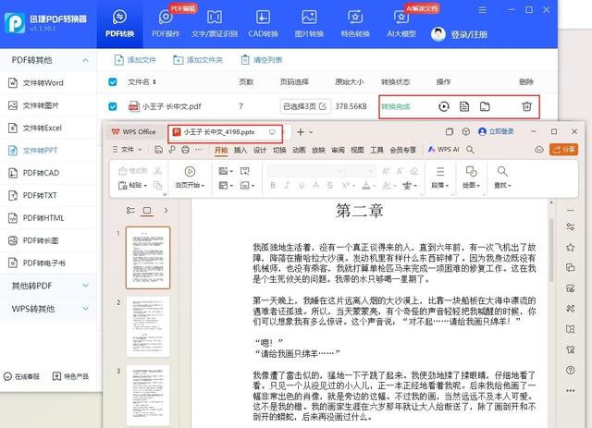
Task: Click the start conversion play icon in file row
Action: tap(444, 107)
